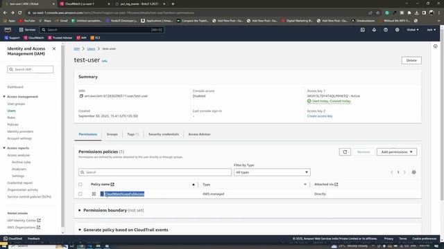This screenshot has width=444, height=249.
Task: Click IAM breadcrumb link
Action: coord(77,48)
